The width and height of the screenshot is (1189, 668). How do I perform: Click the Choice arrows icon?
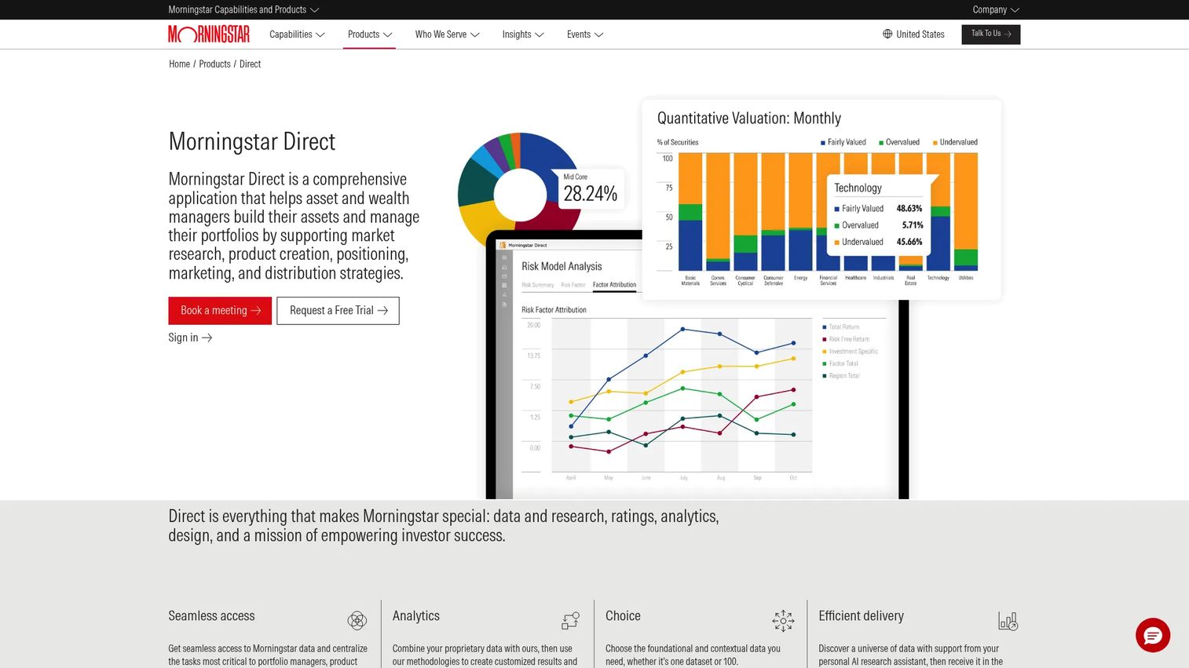[783, 621]
